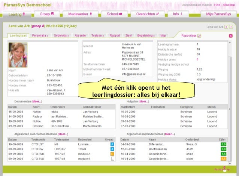Viewport: 239px width, 179px height.
Task: Select Hoofdrekenen test row of 12-05-2009
Action: click(x=174, y=149)
